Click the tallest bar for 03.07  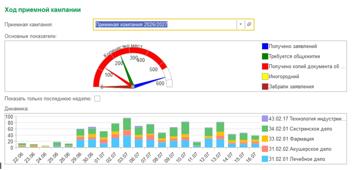[127, 133]
